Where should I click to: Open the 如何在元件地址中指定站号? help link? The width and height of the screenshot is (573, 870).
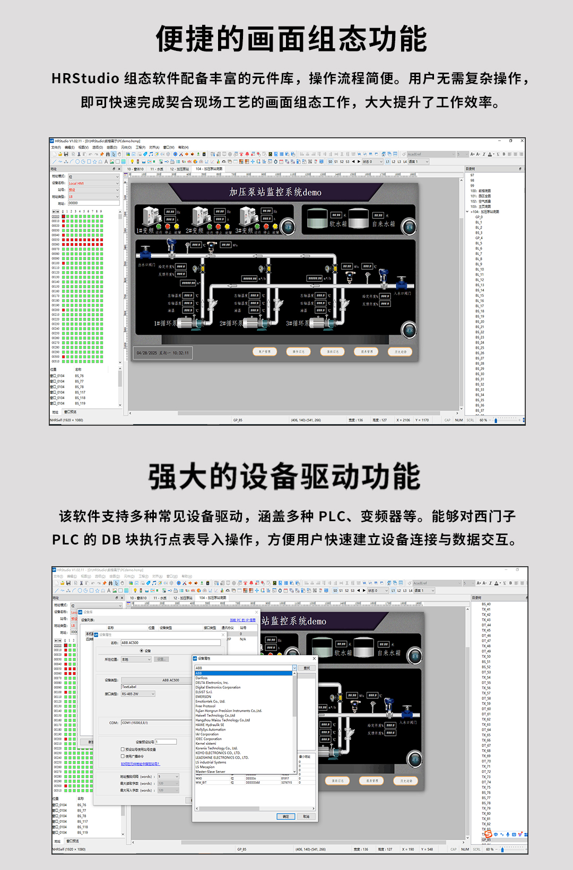pos(140,764)
